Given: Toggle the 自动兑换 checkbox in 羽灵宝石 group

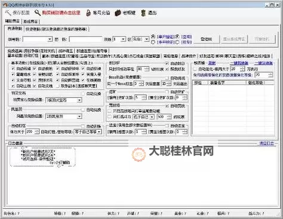Looking at the screenshot, I should (x=83, y=93).
